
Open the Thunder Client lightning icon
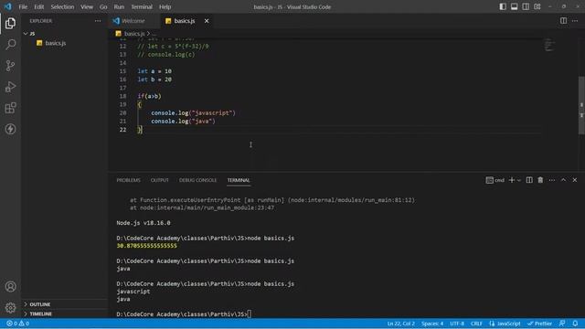click(10, 129)
